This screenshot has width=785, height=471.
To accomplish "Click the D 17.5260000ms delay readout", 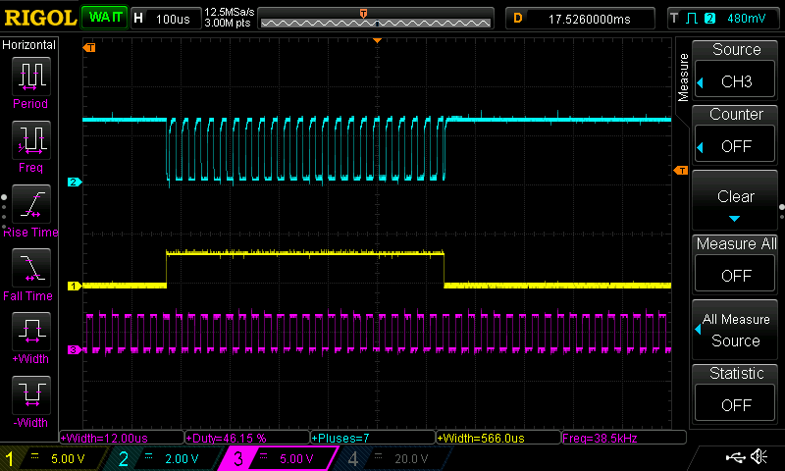I will pos(580,19).
